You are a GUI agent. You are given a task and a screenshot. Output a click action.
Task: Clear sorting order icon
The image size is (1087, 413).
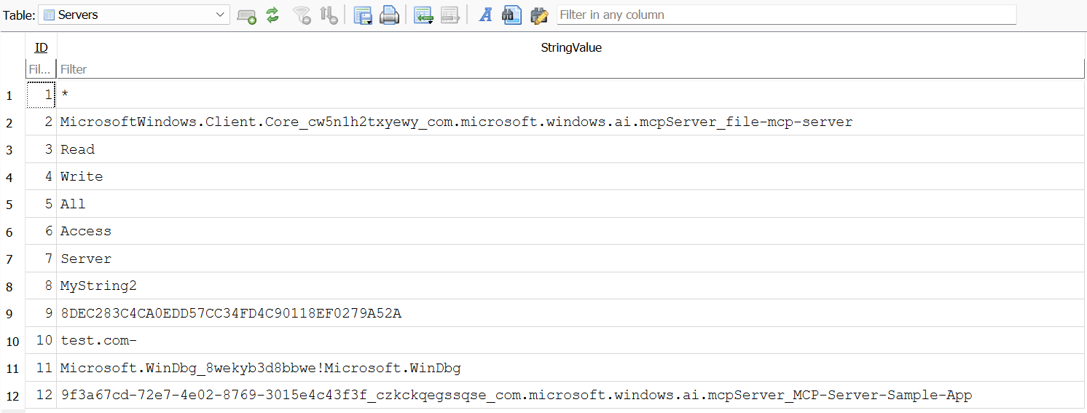(x=329, y=15)
